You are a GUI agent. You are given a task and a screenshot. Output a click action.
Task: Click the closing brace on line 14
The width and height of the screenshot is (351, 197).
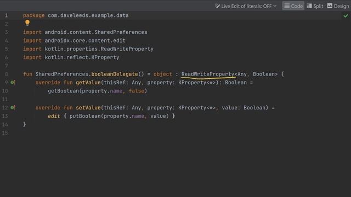click(24, 124)
